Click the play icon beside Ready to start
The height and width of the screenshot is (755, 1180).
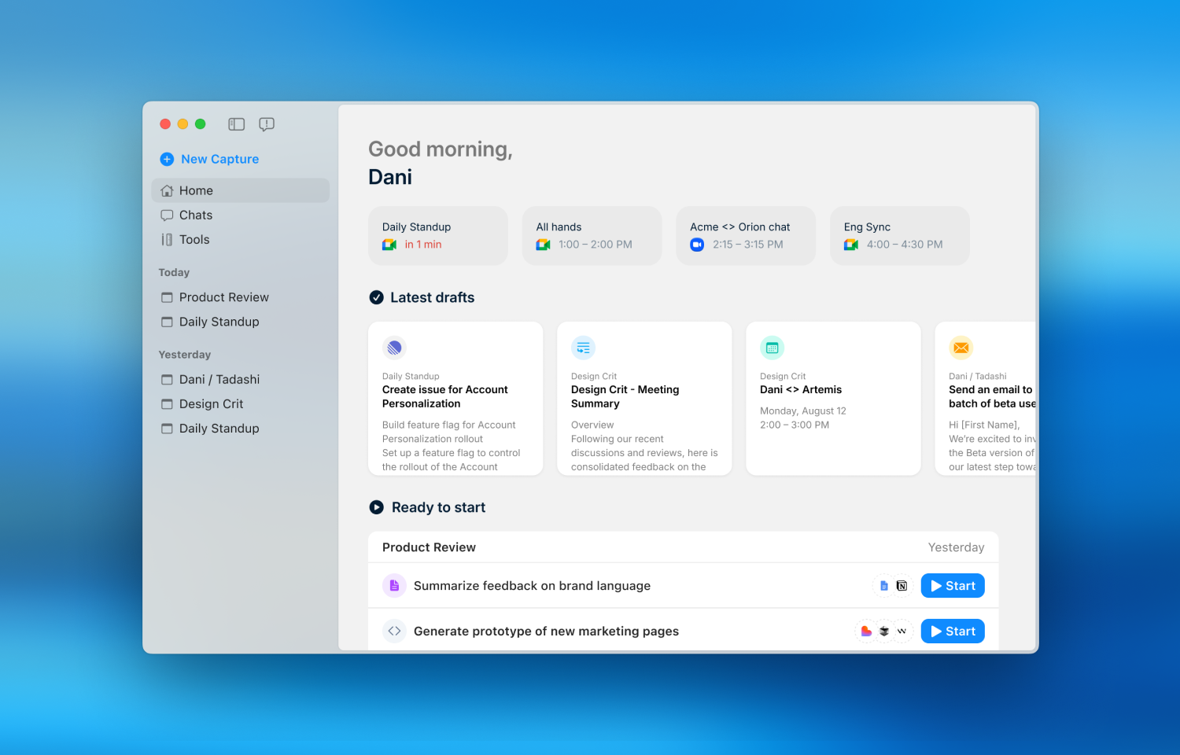coord(377,507)
